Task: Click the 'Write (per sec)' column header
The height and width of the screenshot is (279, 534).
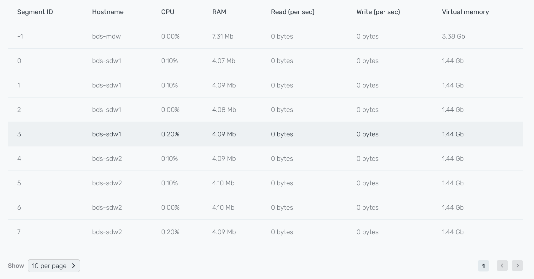Action: 378,12
